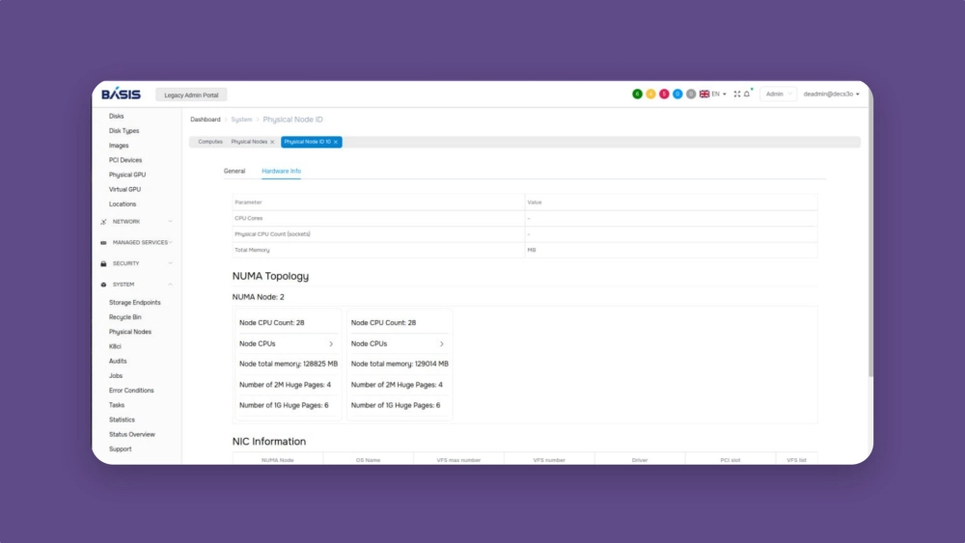Switch to the Computes page tab

click(x=209, y=142)
